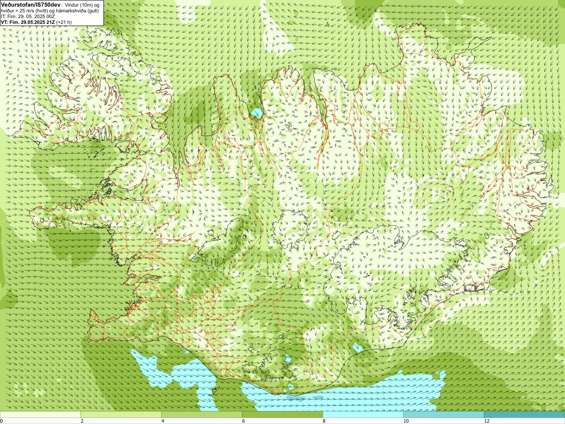565x424 pixels.
Task: Select the pale yellow 0–2 legend swatch
Action: click(x=41, y=415)
